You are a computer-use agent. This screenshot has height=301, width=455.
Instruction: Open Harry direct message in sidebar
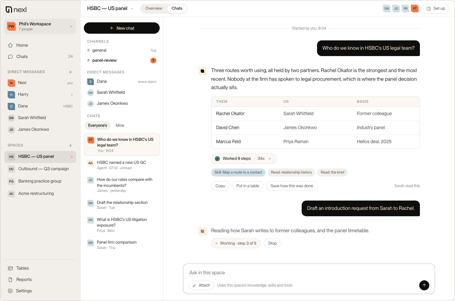[40, 94]
